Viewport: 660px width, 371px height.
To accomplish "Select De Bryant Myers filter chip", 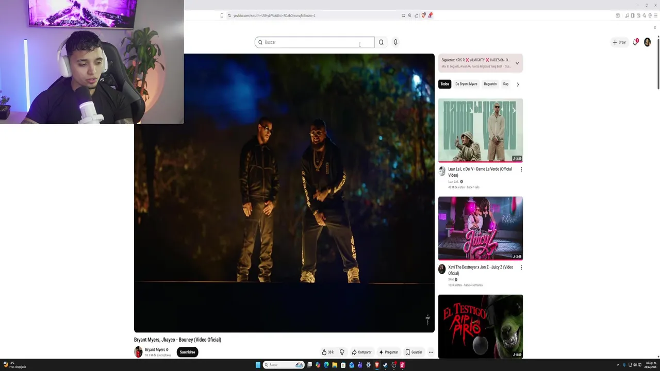I will point(466,84).
